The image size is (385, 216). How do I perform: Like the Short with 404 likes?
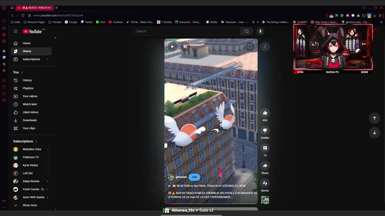265,113
